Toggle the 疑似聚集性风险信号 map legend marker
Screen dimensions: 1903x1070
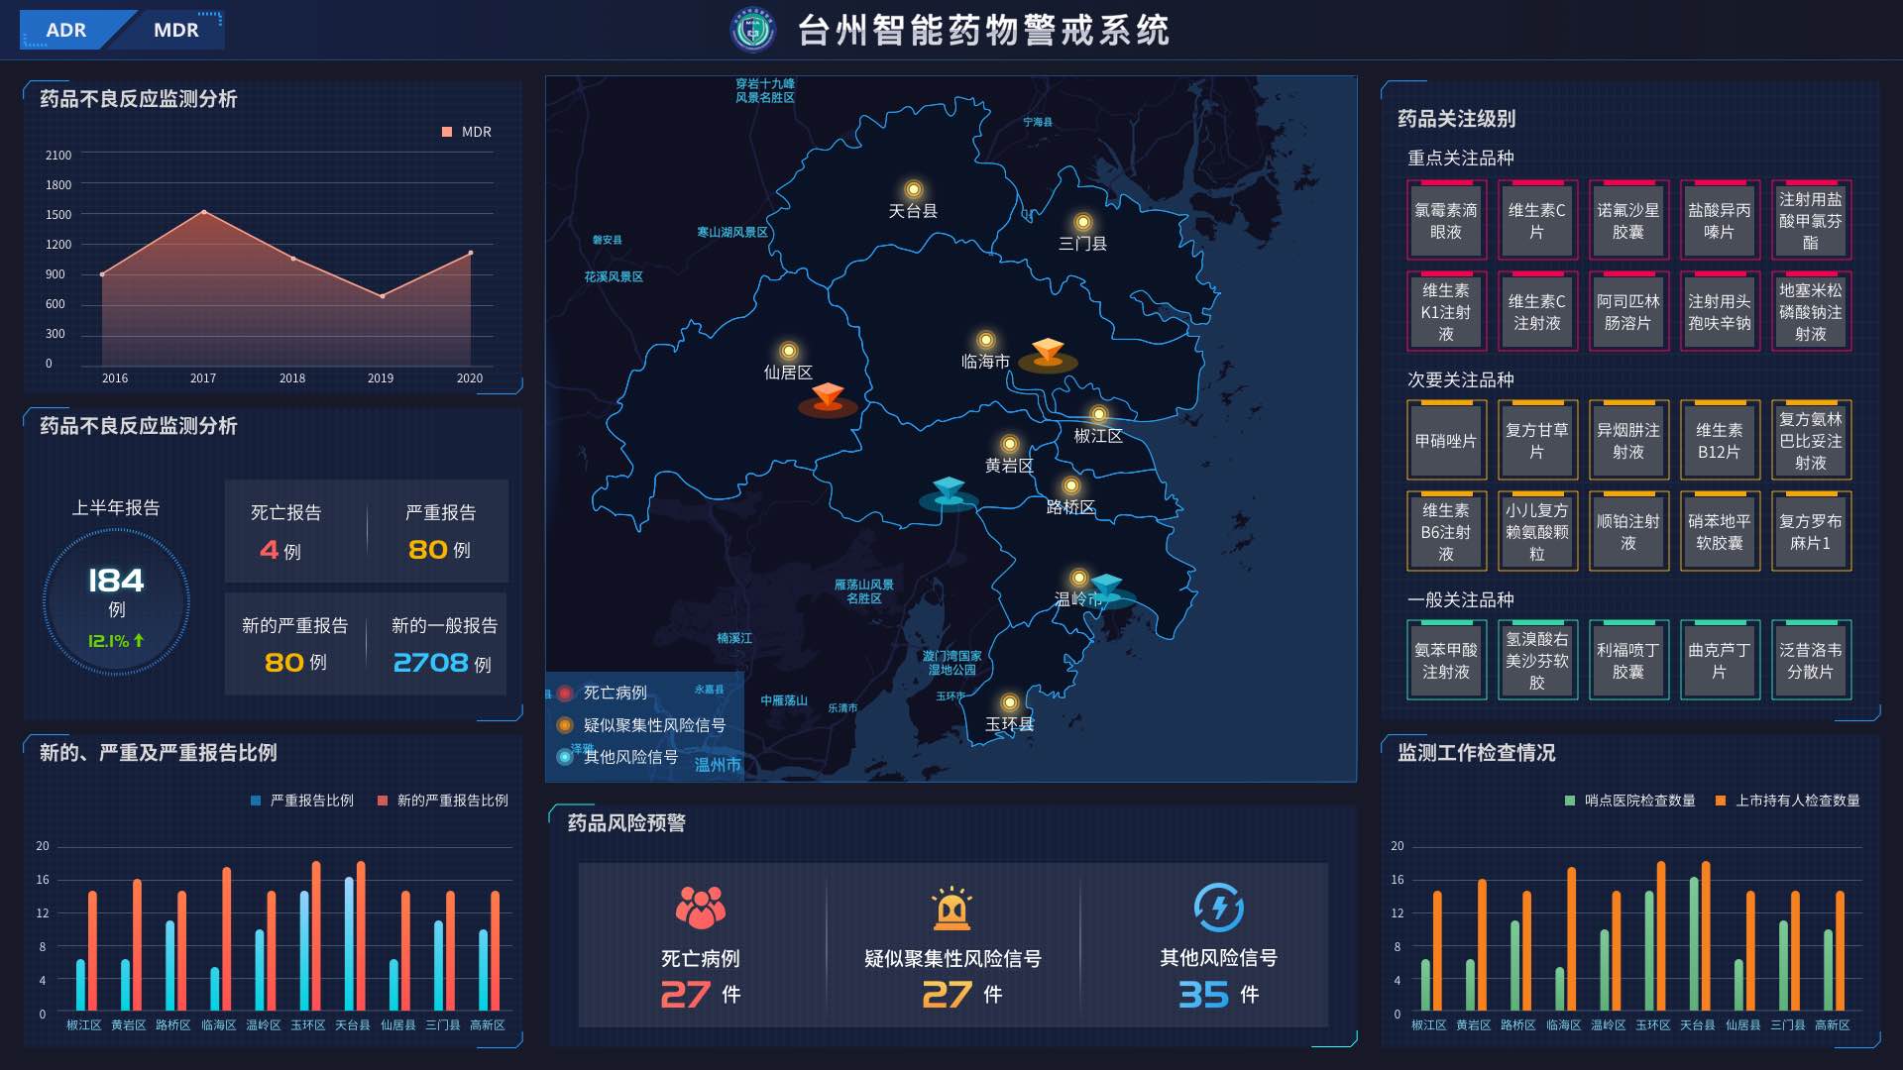click(x=565, y=725)
